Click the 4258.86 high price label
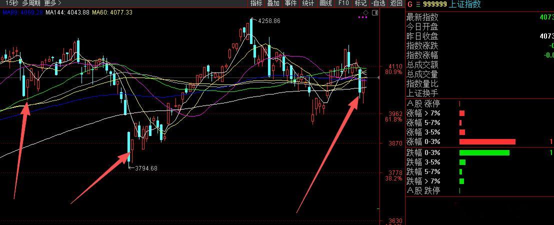Viewport: 554px width, 225px height. tap(269, 21)
